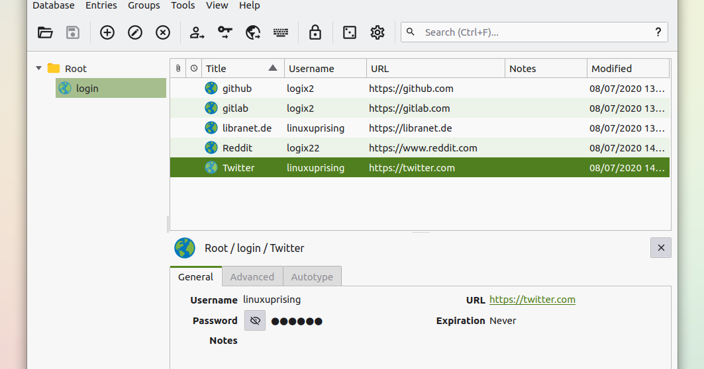Toggle password visibility eye button

[x=255, y=321]
